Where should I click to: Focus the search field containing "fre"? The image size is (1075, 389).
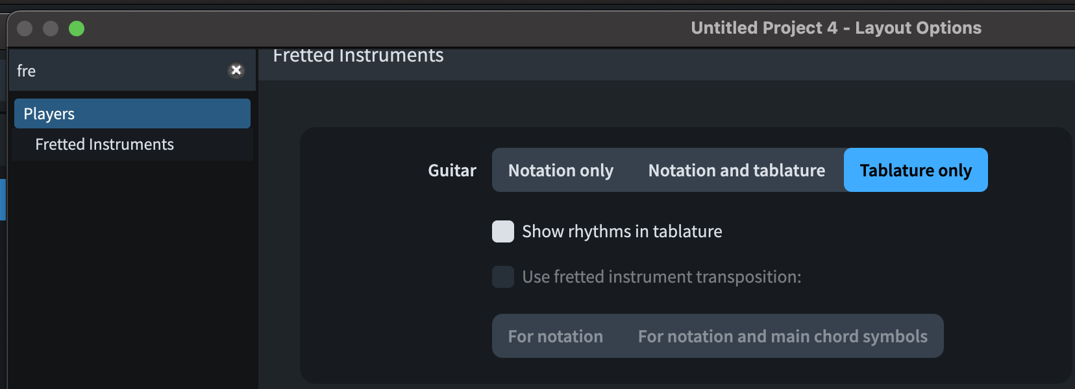tap(117, 71)
